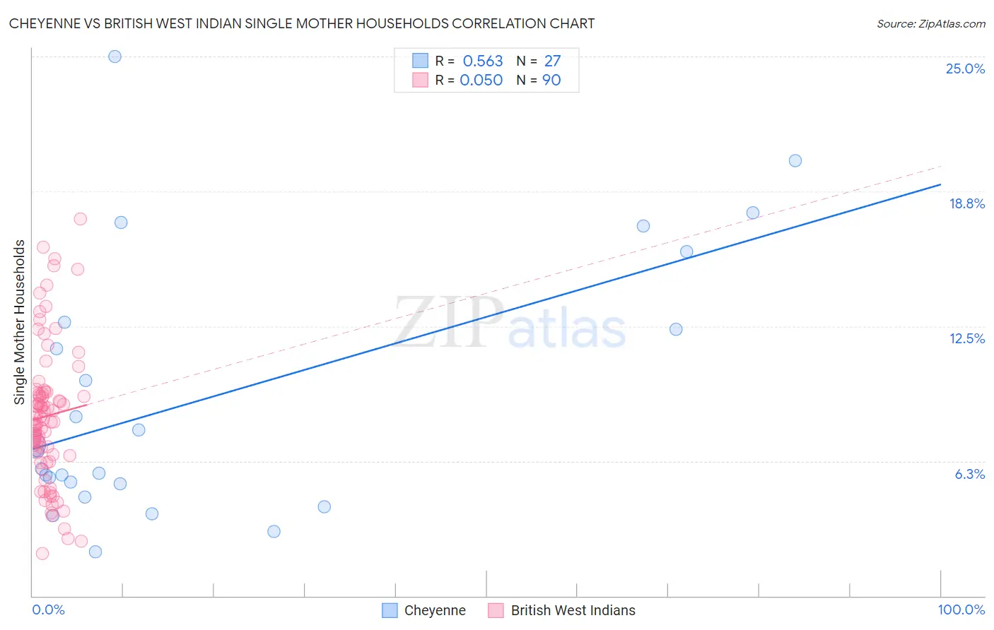Screen dimensions: 994x630
Task: Select the blue Cheyenne swatch in bottom legend
Action: pyautogui.click(x=390, y=610)
